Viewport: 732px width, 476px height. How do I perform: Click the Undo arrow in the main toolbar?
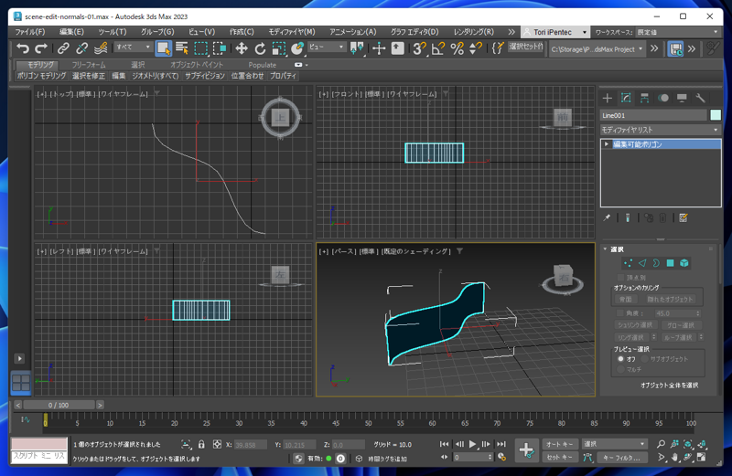23,48
